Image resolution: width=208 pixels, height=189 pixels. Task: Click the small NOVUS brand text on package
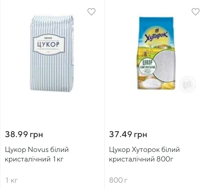point(48,38)
